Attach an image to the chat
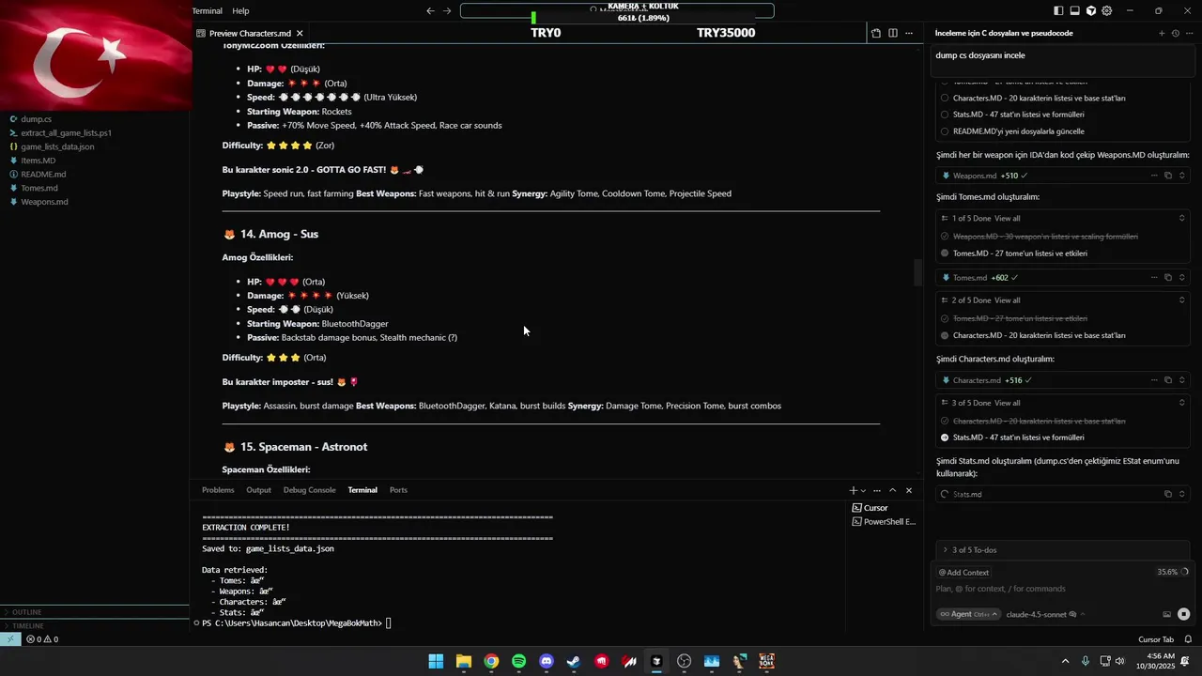Image resolution: width=1202 pixels, height=676 pixels. click(1167, 615)
